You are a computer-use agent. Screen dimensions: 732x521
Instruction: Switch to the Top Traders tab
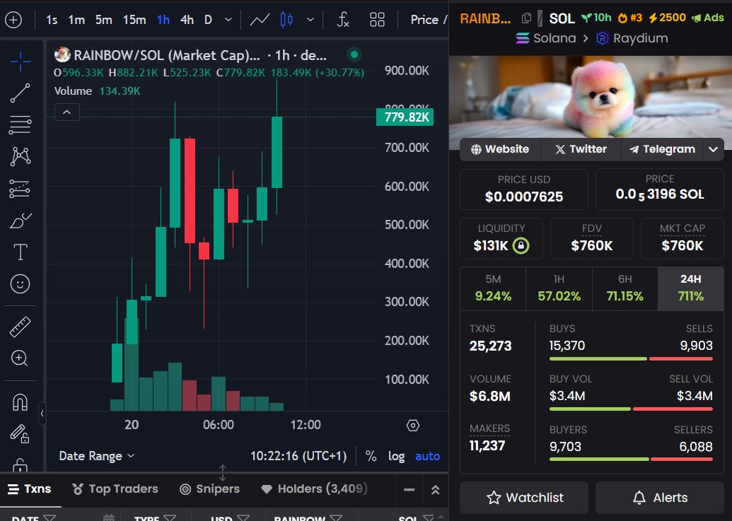coord(115,488)
